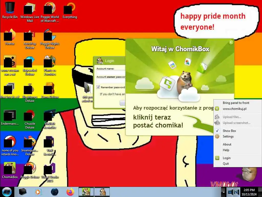Click the taskbar clock showing 2:05 PM
The width and height of the screenshot is (262, 197).
(x=249, y=192)
